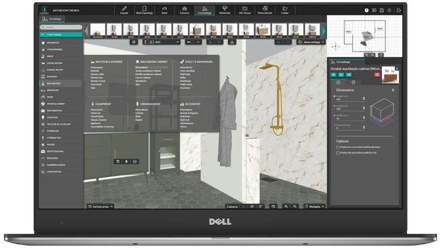
Task: Click the undo arrow in viewport toolbar
Action: tap(189, 42)
